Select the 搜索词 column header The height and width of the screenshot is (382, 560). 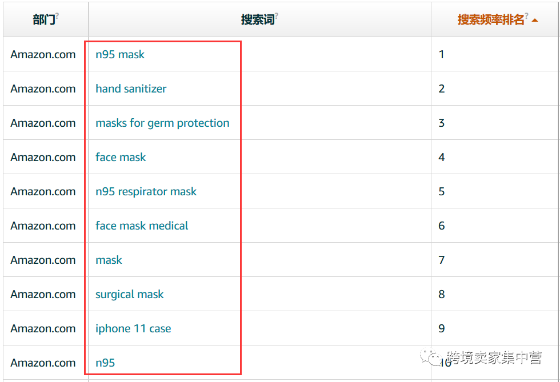tap(258, 19)
